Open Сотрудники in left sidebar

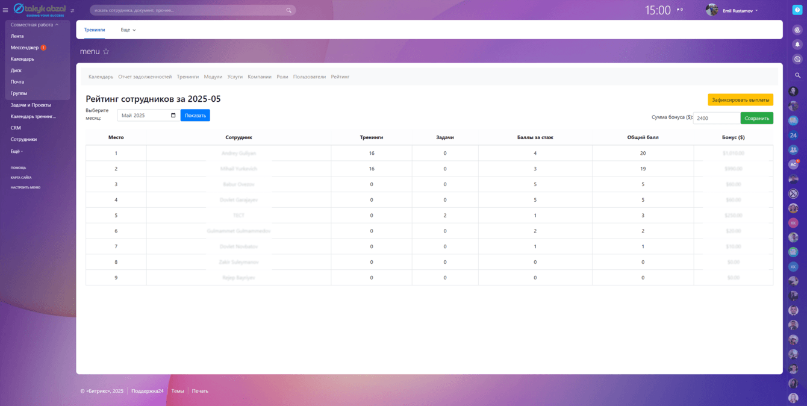point(23,139)
